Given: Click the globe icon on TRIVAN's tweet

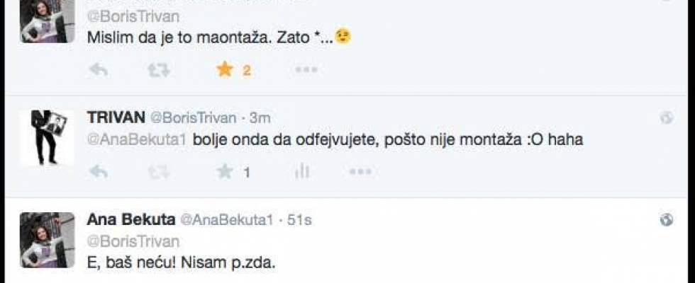Looking at the screenshot, I should [667, 118].
